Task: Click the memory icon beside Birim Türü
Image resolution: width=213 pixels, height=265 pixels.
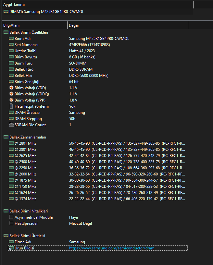Action: (11, 63)
